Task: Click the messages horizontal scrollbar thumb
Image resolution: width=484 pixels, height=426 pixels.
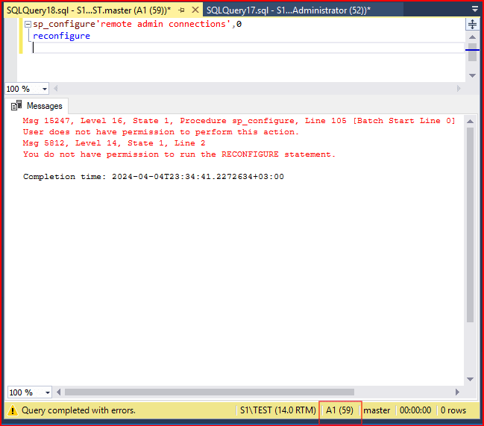Action: [x=254, y=392]
